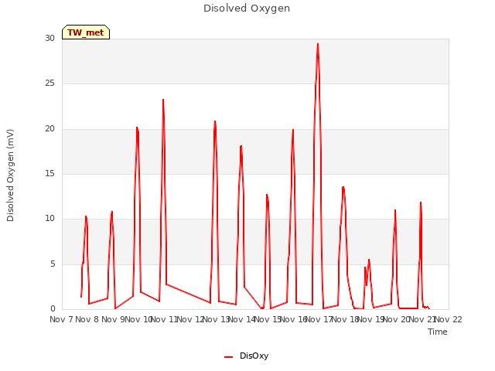Click the y-axis label 25

tap(49, 83)
